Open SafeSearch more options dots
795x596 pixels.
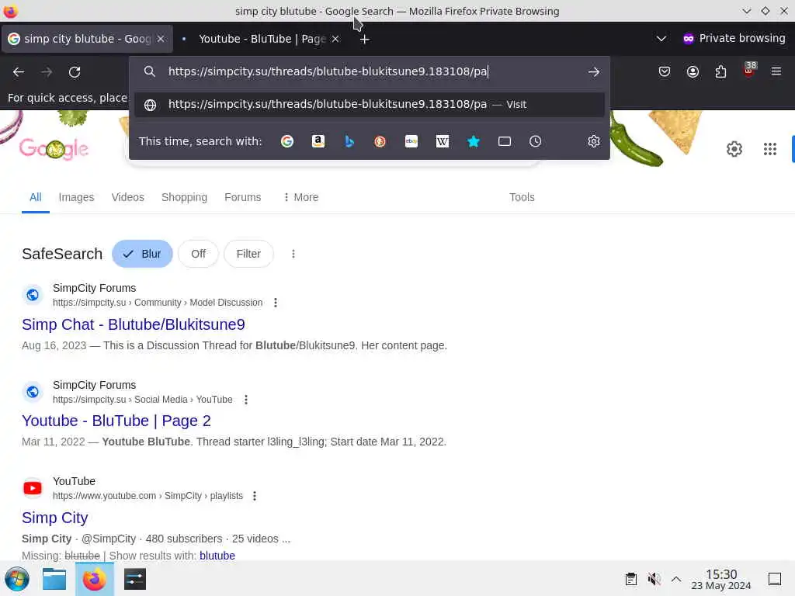(293, 254)
